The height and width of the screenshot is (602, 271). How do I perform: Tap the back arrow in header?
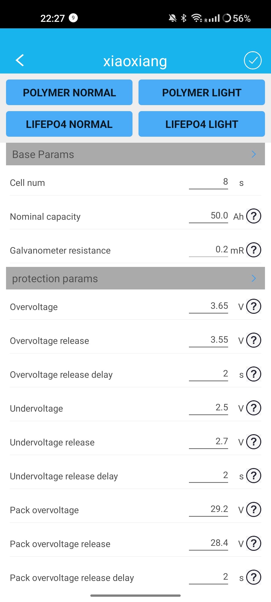20,60
